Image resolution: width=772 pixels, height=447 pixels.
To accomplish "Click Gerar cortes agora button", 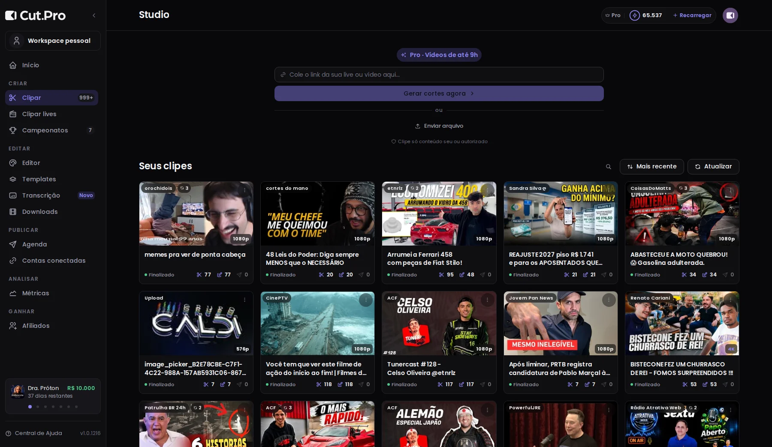I will click(439, 93).
